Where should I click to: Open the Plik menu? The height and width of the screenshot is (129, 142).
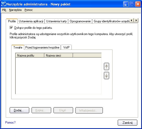(x=4, y=10)
